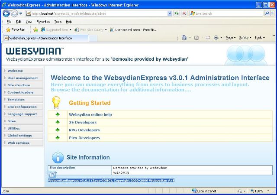Click the Refresh page icon
Viewport: 277px width, 195px height.
pyautogui.click(x=177, y=13)
